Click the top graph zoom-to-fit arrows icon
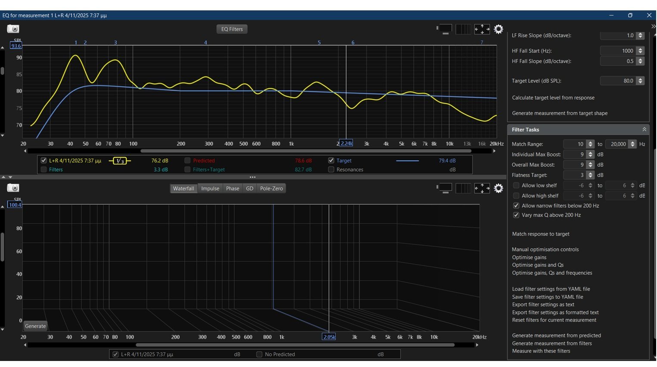Screen dimensions: 657x367 482,29
